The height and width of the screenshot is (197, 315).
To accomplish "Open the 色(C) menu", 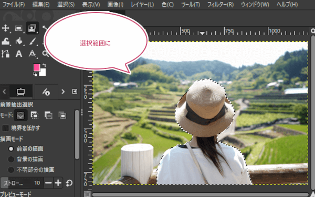I will [167, 4].
